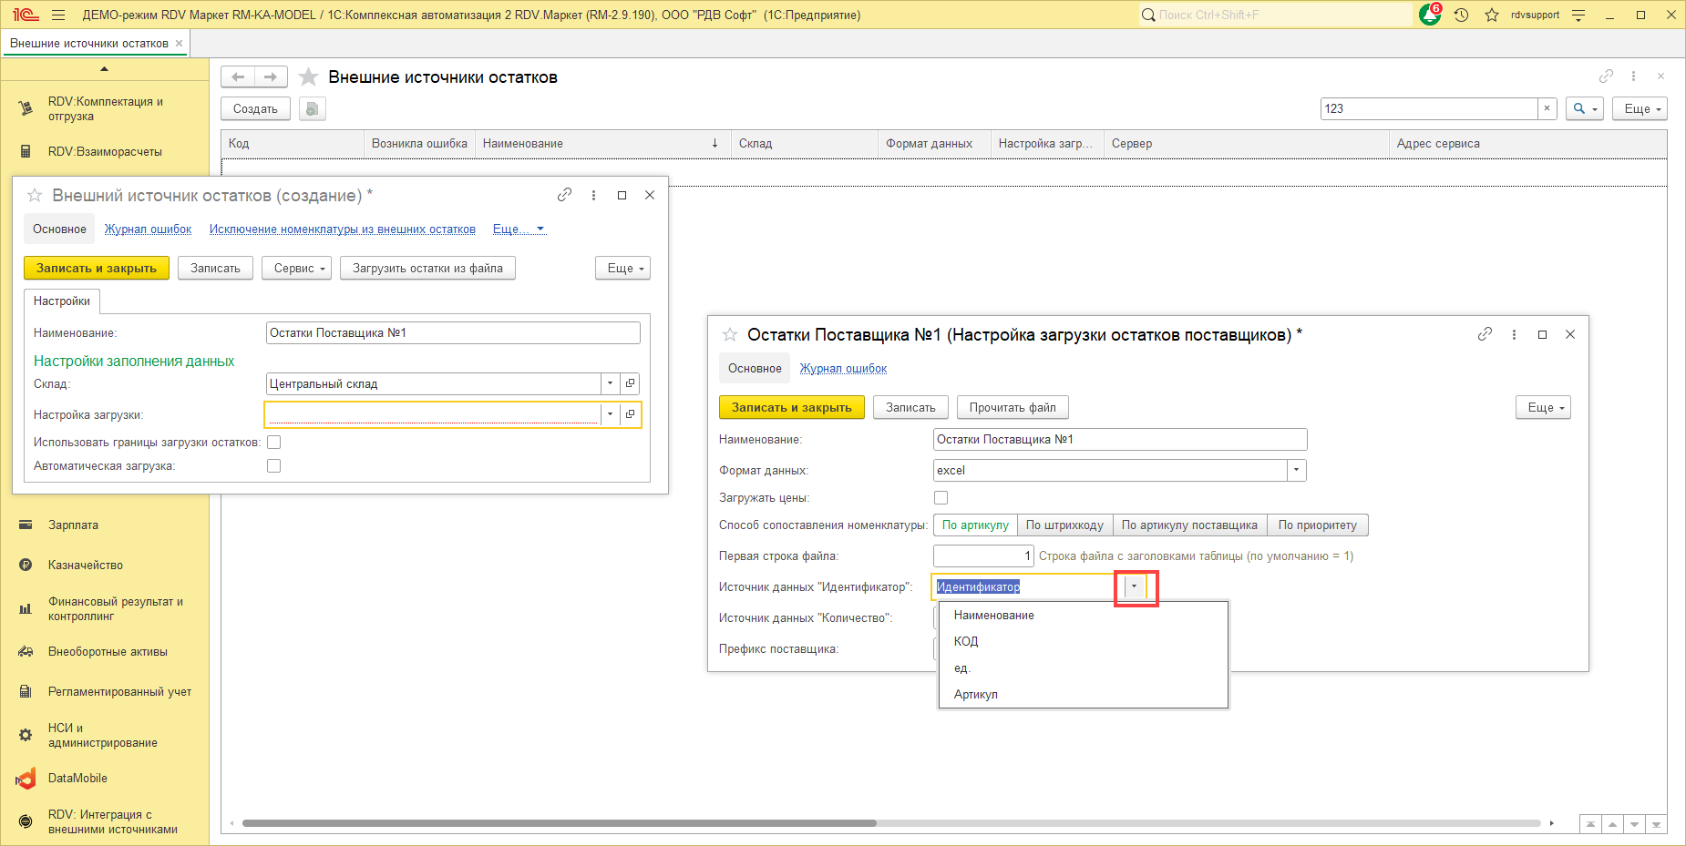
Task: Toggle Использовать границы загрузки остатков checkbox
Action: [x=273, y=443]
